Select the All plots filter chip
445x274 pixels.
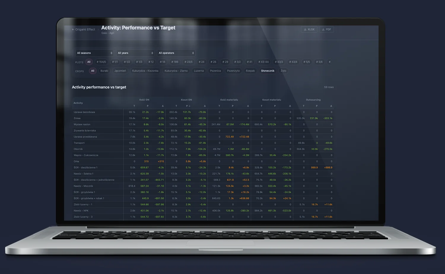[89, 62]
